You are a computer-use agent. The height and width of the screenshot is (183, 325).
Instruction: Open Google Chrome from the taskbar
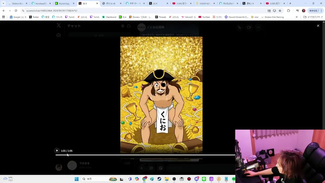tap(144, 179)
